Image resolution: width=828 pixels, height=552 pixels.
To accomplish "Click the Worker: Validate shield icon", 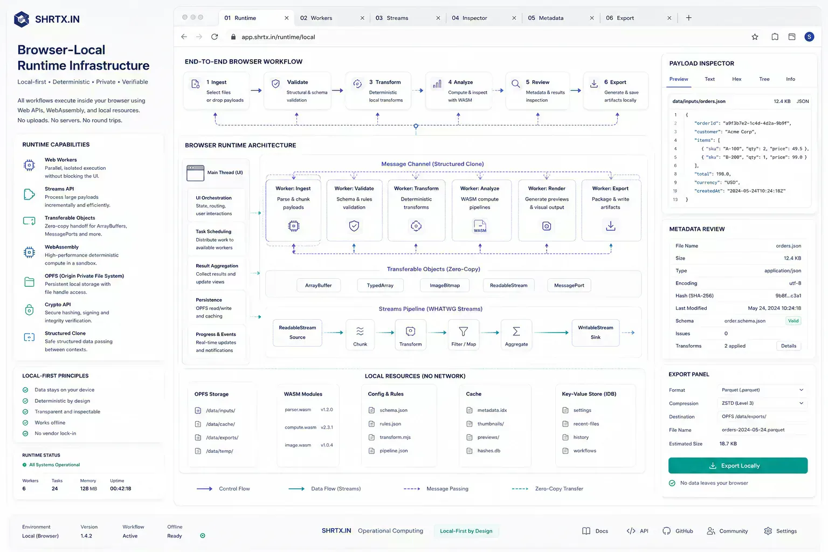I will coord(354,226).
